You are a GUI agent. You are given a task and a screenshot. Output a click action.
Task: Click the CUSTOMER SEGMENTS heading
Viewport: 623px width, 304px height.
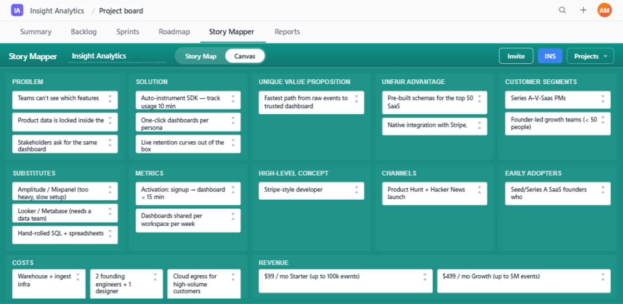click(541, 82)
